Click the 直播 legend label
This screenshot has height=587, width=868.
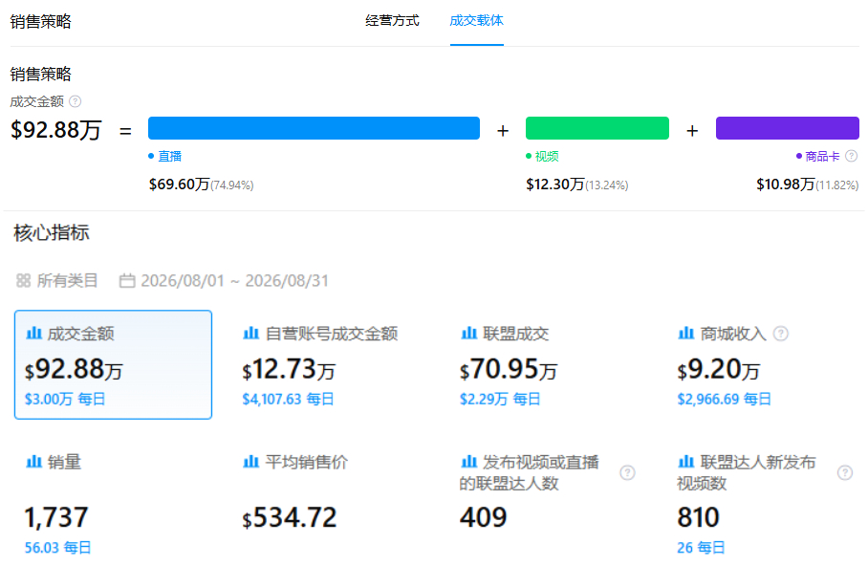(169, 156)
